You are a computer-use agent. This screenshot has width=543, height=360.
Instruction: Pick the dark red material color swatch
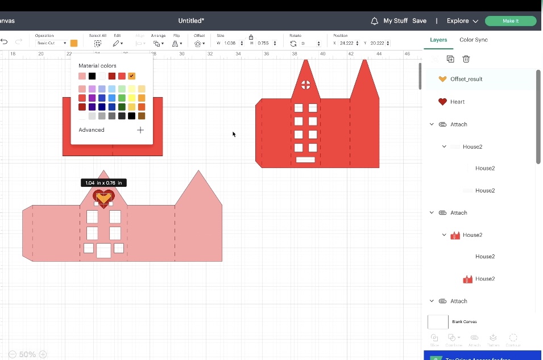point(112,76)
